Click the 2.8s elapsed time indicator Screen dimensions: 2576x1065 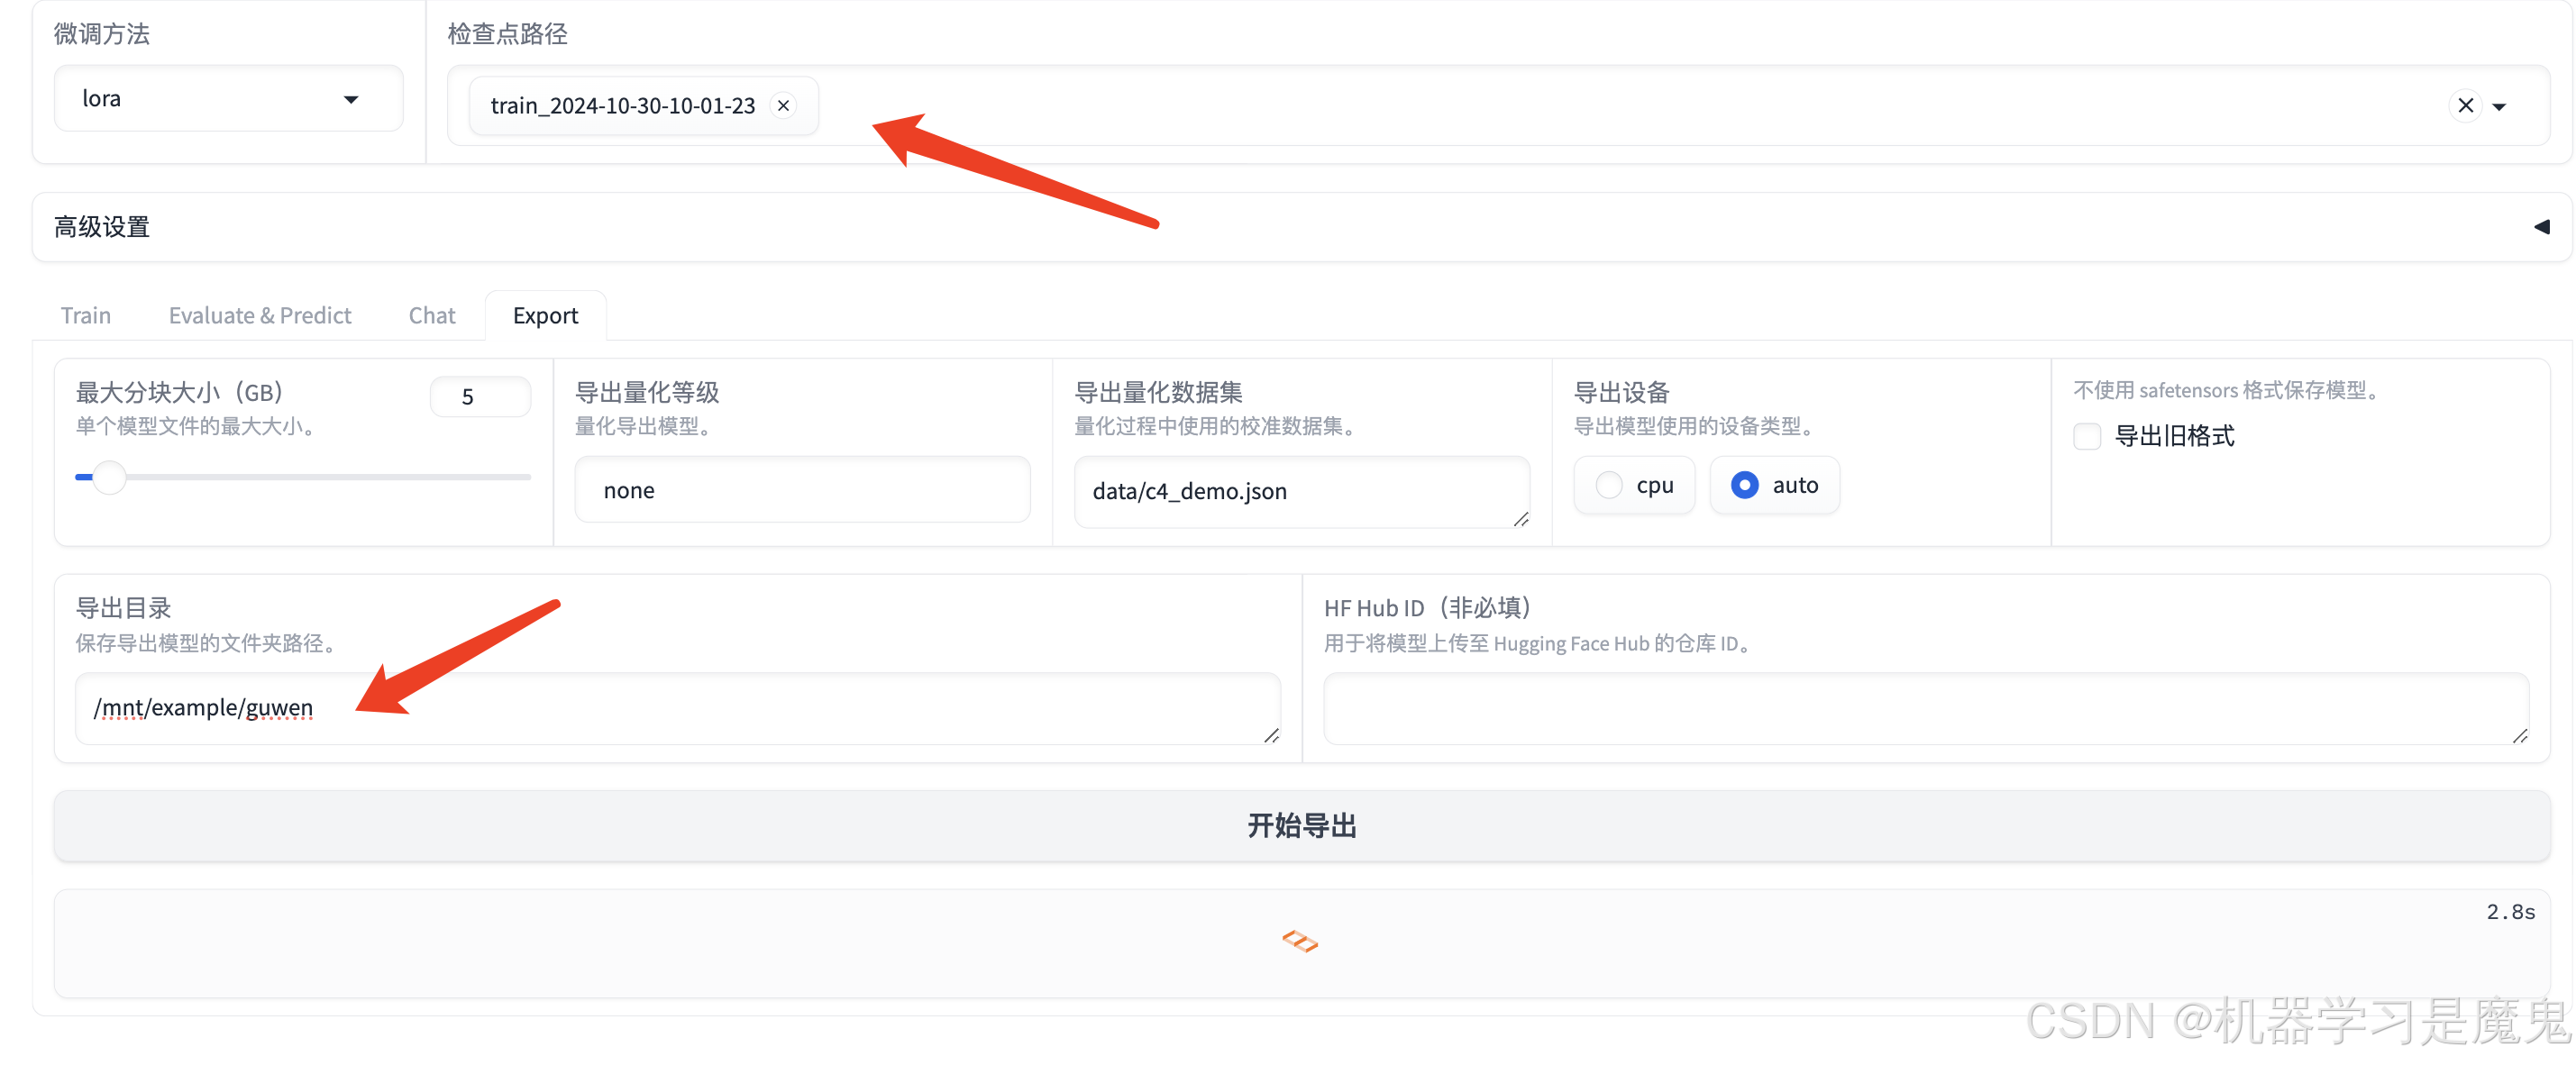click(2510, 912)
